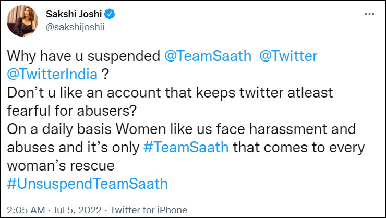The height and width of the screenshot is (218, 386).
Task: Click the question mark after @TwitterIndia
Action: point(105,74)
